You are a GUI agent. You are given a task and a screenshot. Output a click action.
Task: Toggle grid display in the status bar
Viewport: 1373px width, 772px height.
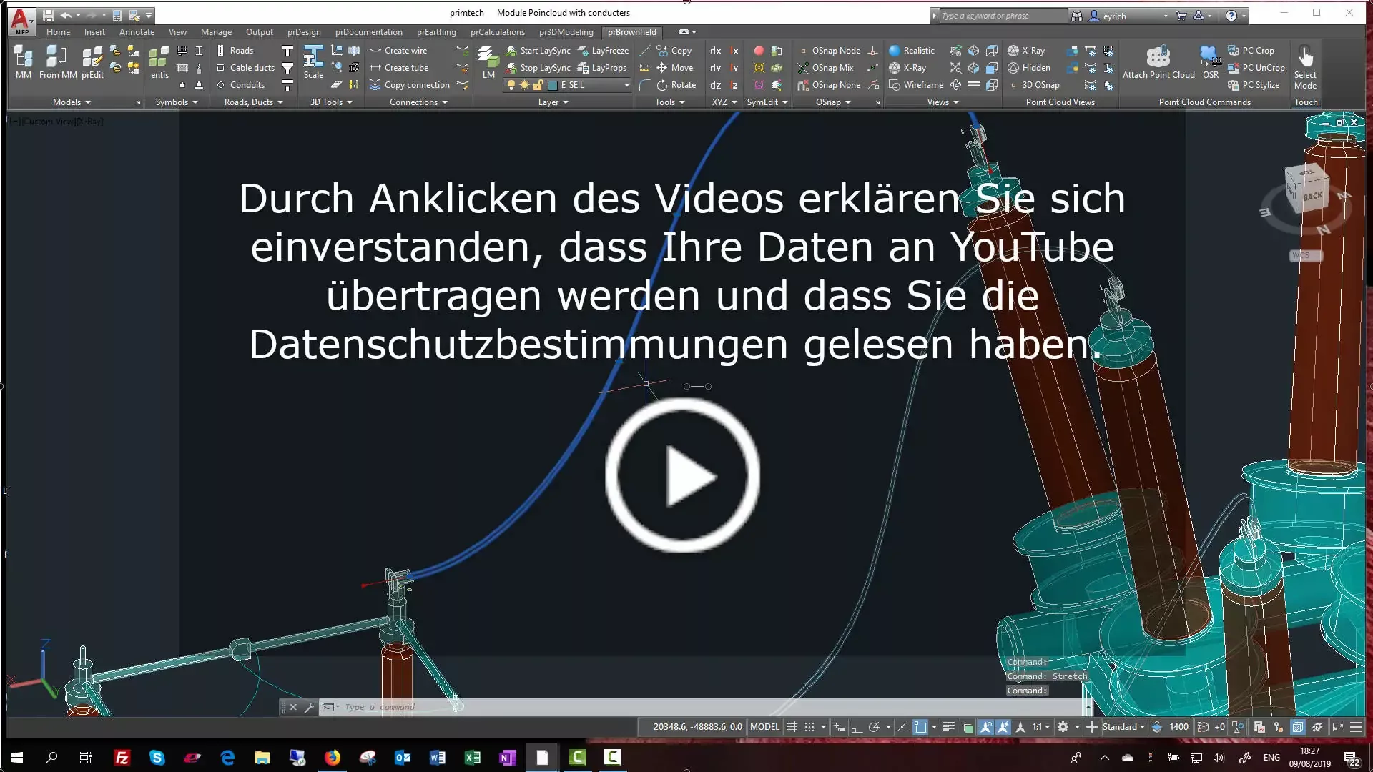point(792,727)
